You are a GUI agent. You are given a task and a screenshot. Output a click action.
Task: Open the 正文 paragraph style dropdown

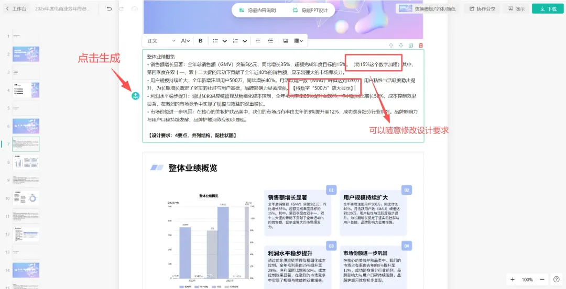coord(161,41)
